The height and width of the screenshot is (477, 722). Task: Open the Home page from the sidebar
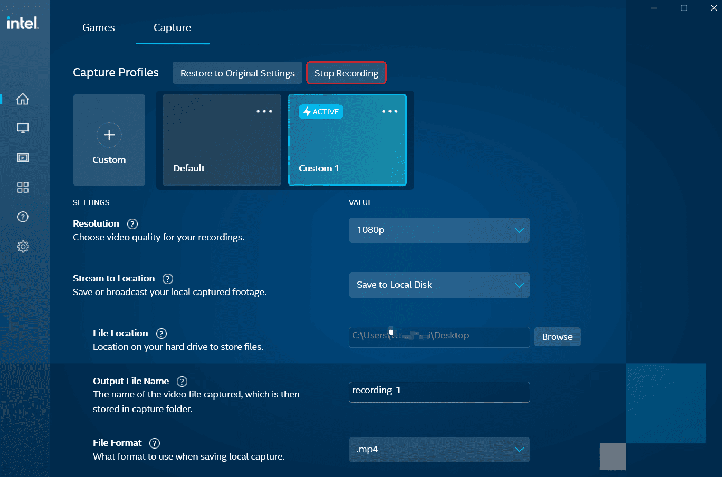[x=23, y=99]
